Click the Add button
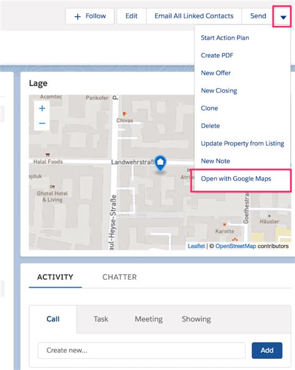The height and width of the screenshot is (370, 295). pyautogui.click(x=267, y=351)
